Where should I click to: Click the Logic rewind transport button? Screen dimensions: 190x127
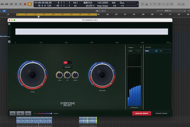(x=2, y=4)
